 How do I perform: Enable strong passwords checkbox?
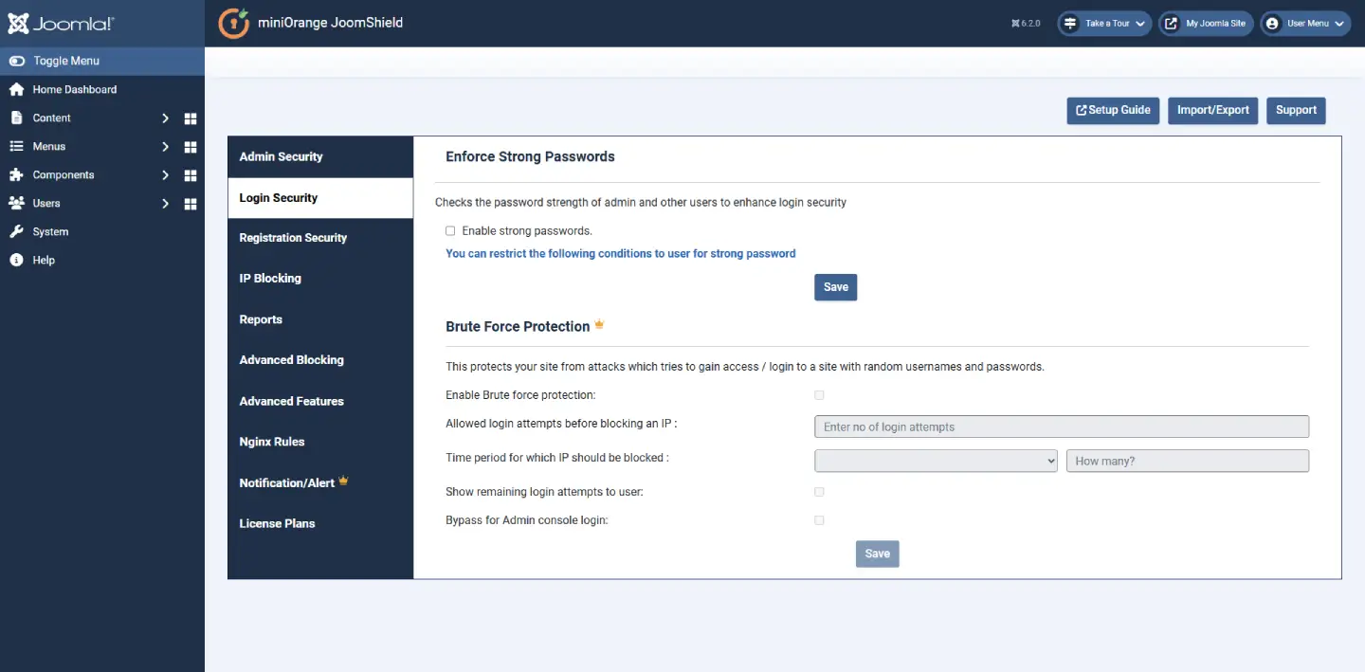click(x=450, y=230)
